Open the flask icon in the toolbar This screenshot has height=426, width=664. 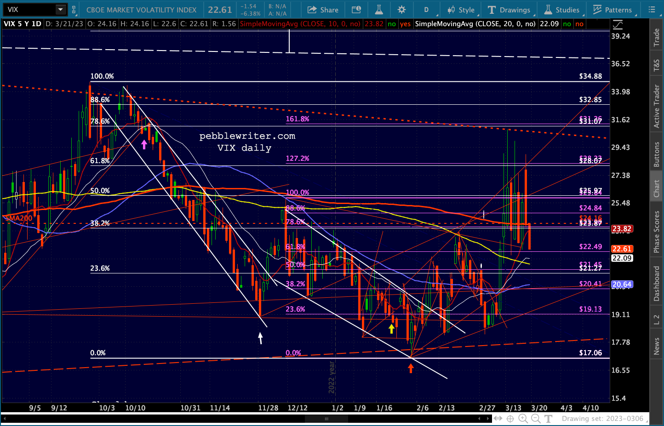379,10
